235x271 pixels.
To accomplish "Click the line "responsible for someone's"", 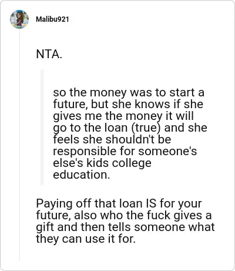I will pos(125,151).
